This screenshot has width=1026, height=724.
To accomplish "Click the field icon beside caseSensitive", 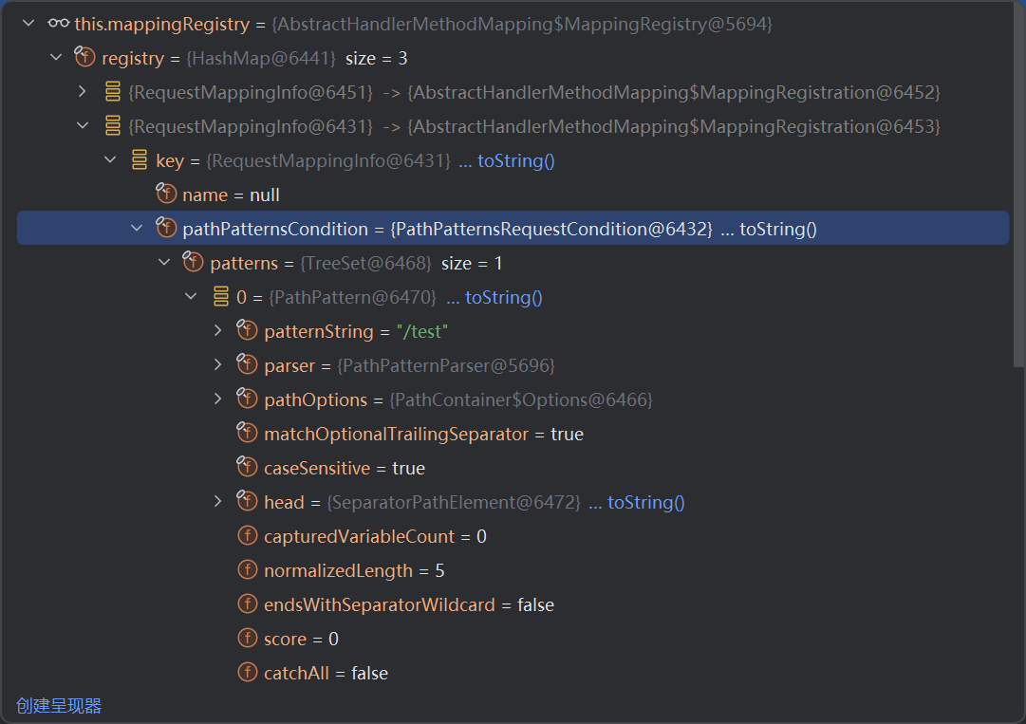I will 248,468.
